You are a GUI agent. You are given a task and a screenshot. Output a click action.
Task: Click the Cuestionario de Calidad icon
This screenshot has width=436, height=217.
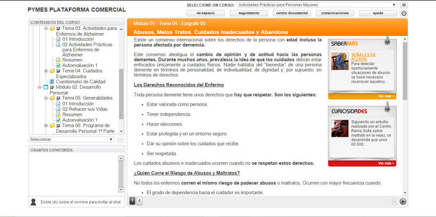(x=52, y=82)
